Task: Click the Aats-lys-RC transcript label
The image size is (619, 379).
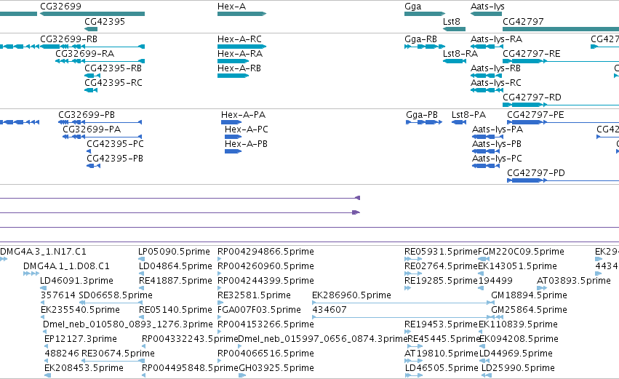Action: [496, 84]
